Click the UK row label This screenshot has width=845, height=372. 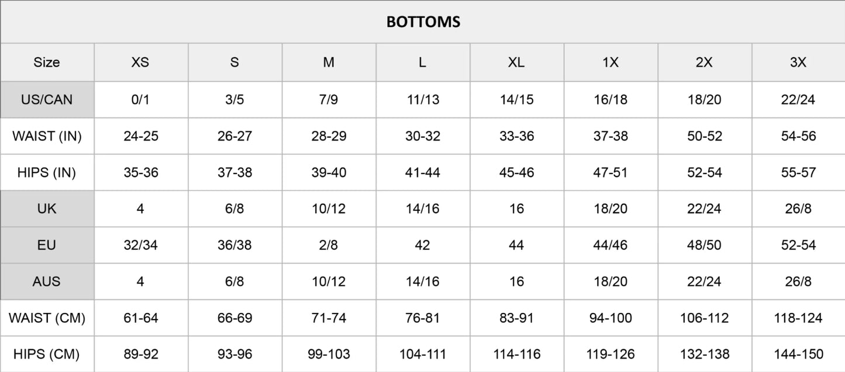coord(47,208)
